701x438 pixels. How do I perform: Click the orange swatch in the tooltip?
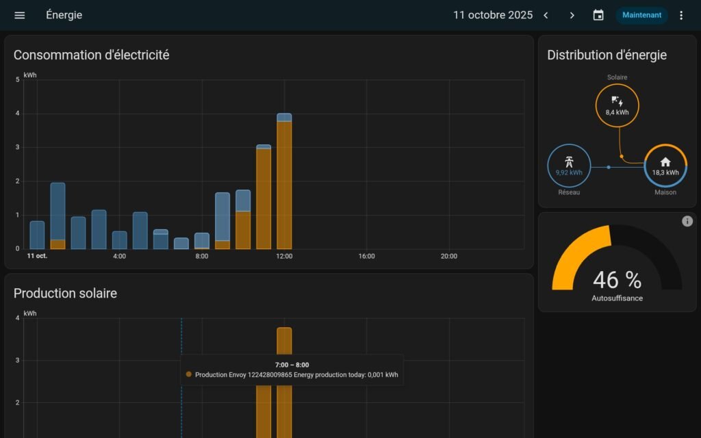pyautogui.click(x=189, y=374)
